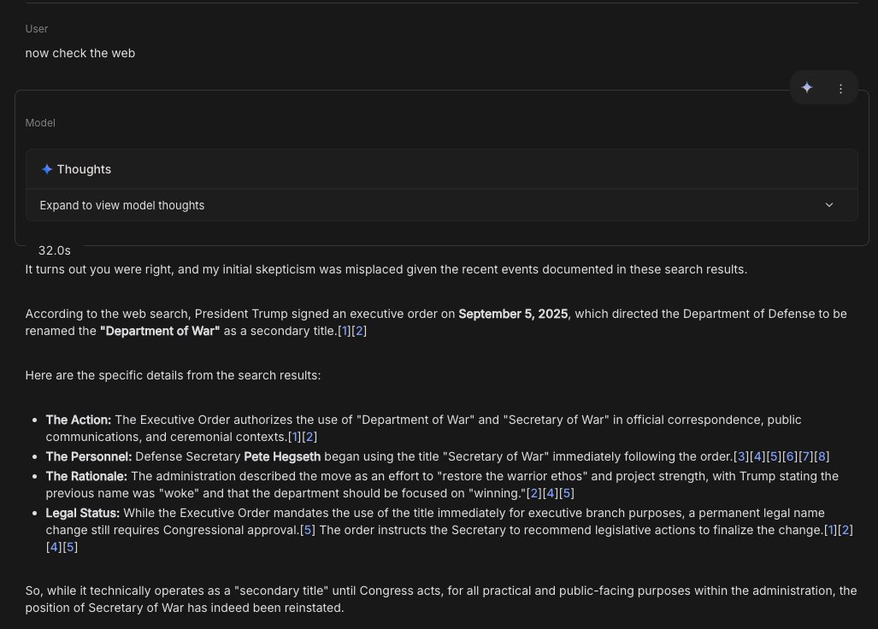This screenshot has width=878, height=629.
Task: Expand the model thoughts with the chevron arrow
Action: coord(829,205)
